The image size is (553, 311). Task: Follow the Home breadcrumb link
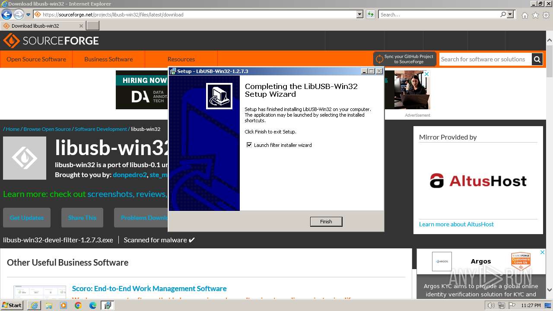(x=13, y=129)
